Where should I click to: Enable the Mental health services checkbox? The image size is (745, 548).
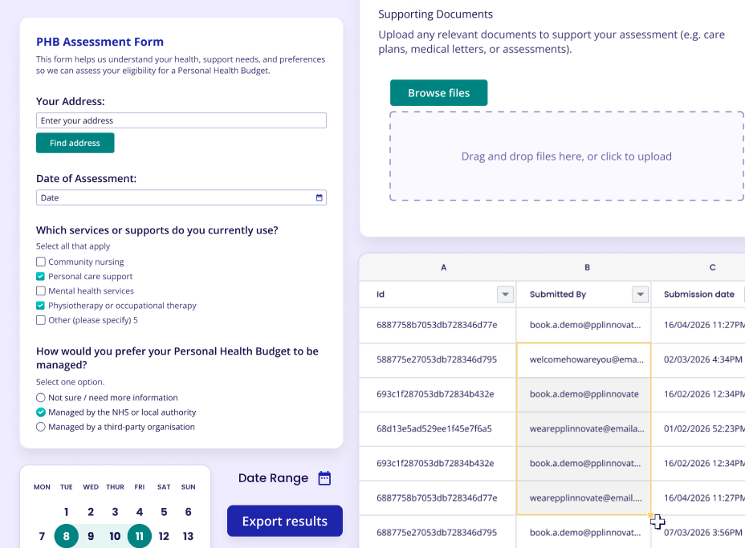(41, 291)
